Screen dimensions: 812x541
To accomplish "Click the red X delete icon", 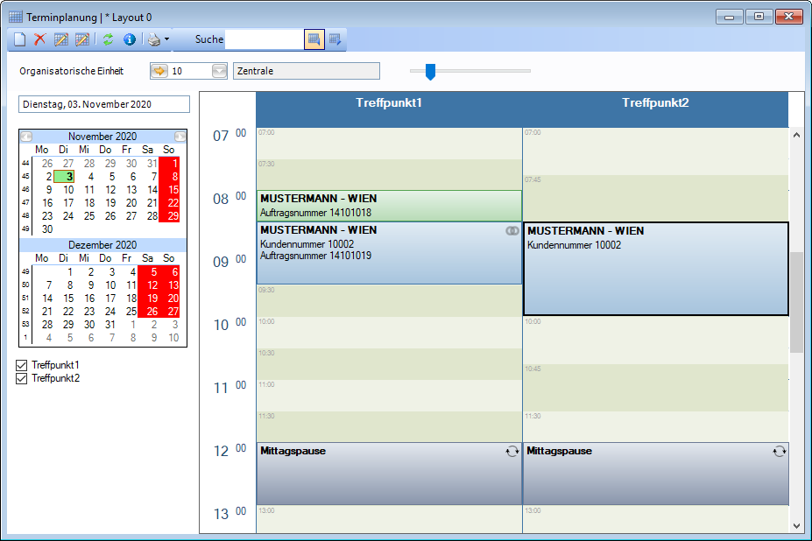I will [39, 39].
